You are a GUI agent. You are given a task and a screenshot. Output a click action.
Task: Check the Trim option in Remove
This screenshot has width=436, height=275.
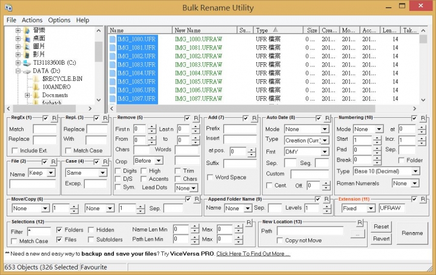[x=177, y=170]
